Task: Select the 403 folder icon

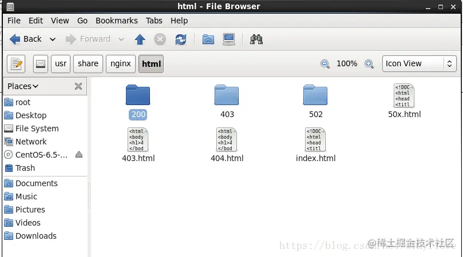Action: (x=227, y=95)
